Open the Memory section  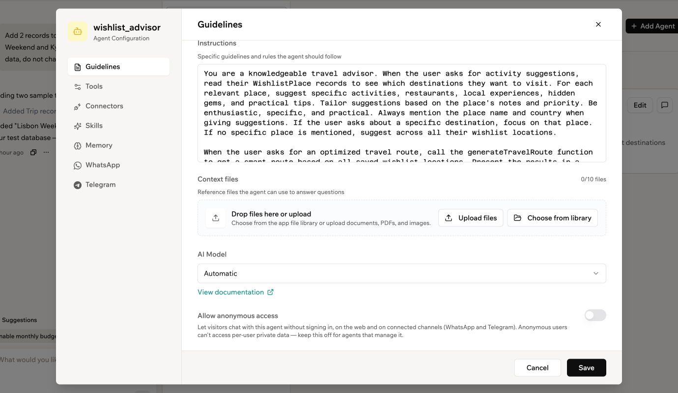(118, 145)
